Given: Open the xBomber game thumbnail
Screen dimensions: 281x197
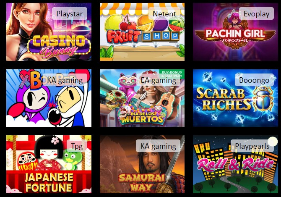Looking at the screenshot, I should pyautogui.click(x=49, y=98).
